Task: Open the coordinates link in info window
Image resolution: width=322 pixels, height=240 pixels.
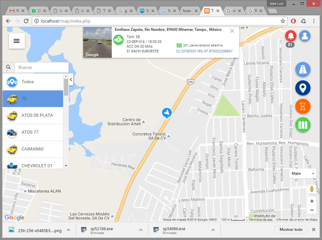Action: point(204,51)
